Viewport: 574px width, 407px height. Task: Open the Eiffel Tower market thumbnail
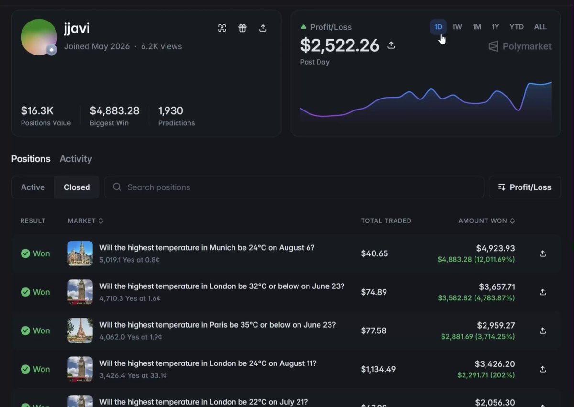[x=80, y=330]
